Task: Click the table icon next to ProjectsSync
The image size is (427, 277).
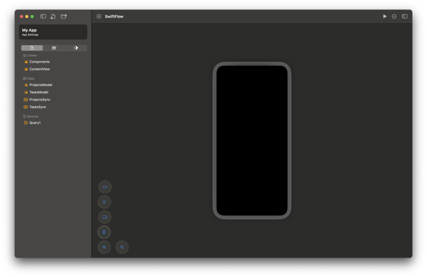Action: pyautogui.click(x=26, y=100)
